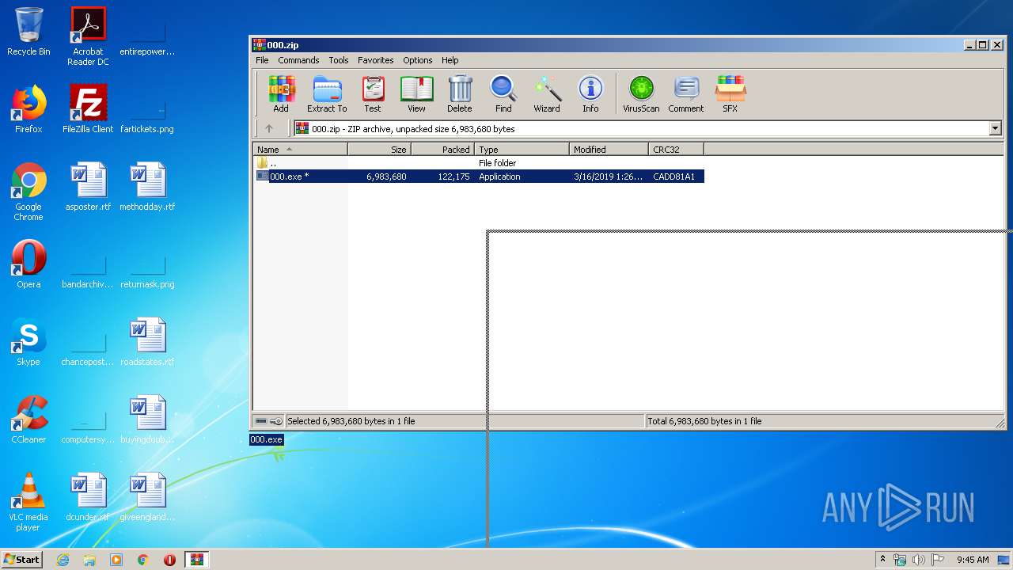Select the parent folder '..' row
The height and width of the screenshot is (570, 1013).
tap(479, 163)
